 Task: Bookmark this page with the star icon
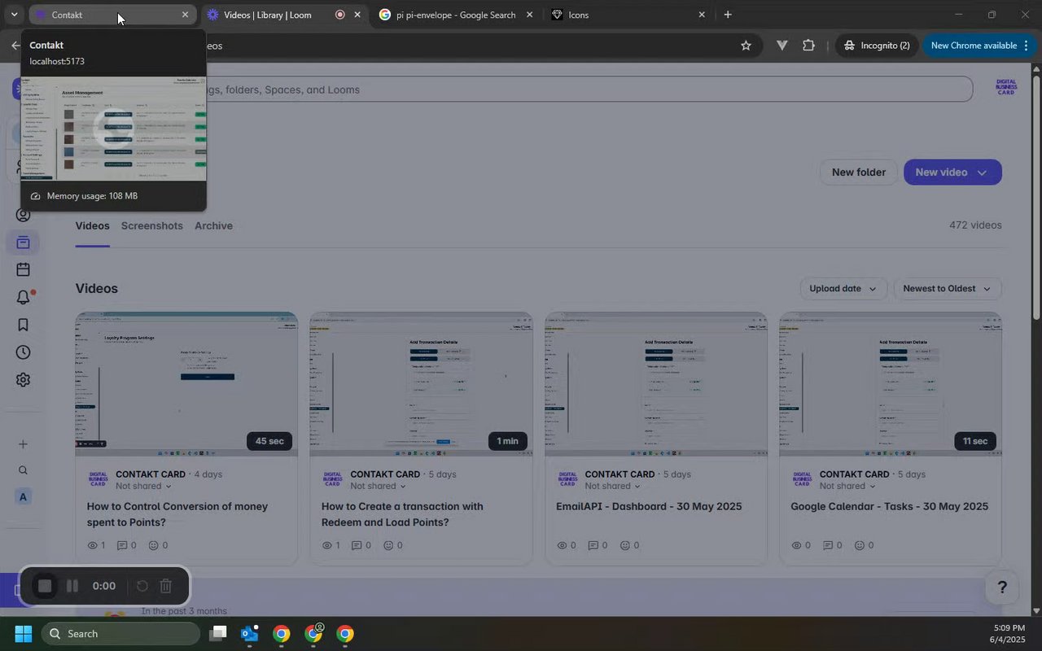pos(746,46)
